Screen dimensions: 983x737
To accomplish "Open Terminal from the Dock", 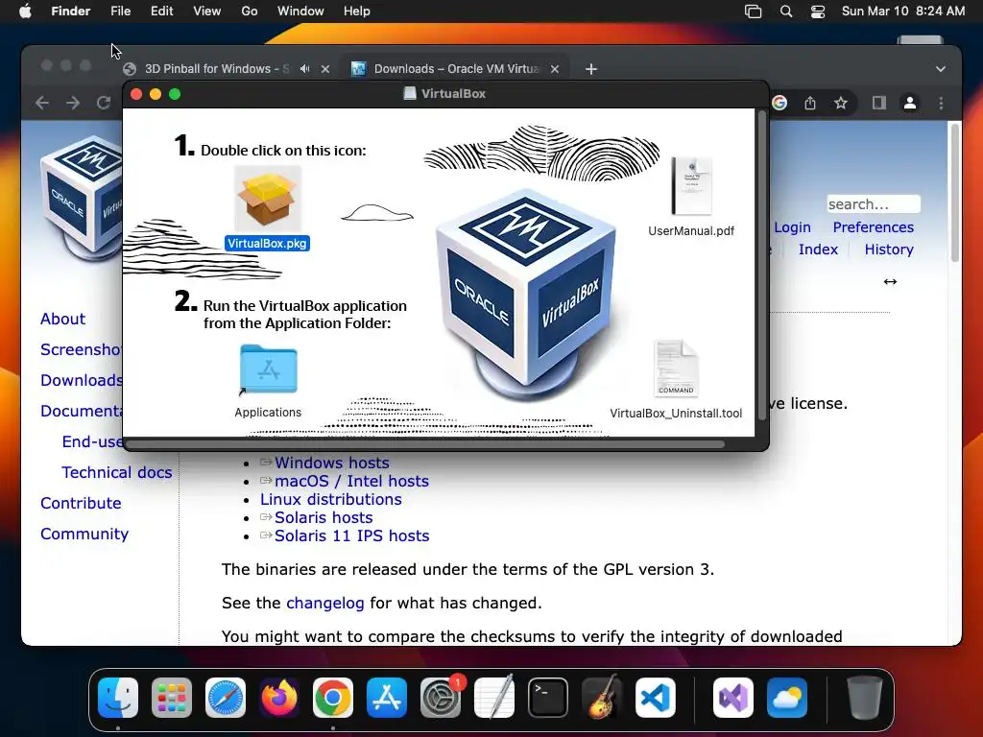I will point(548,698).
